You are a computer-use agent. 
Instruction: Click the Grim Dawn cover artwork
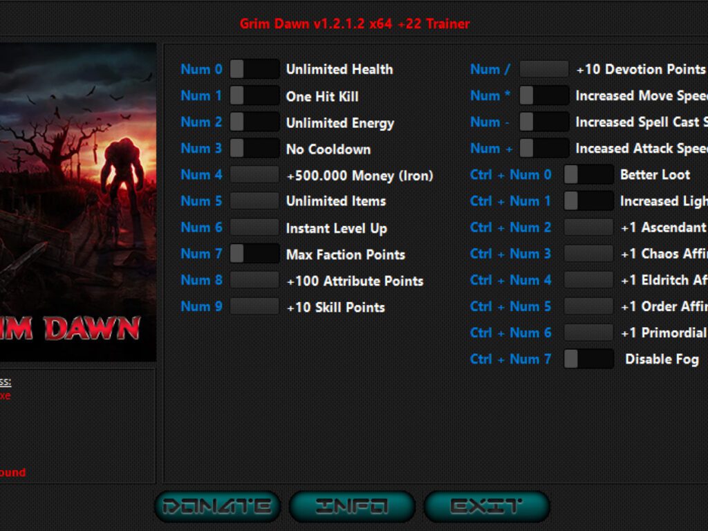point(78,202)
